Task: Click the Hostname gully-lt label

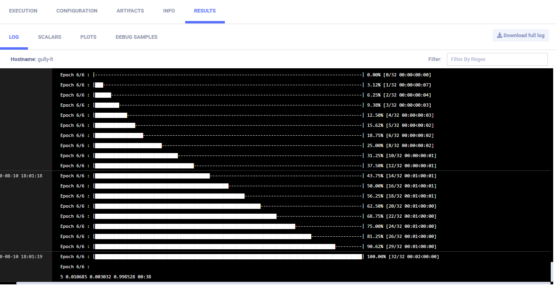Action: pos(32,59)
